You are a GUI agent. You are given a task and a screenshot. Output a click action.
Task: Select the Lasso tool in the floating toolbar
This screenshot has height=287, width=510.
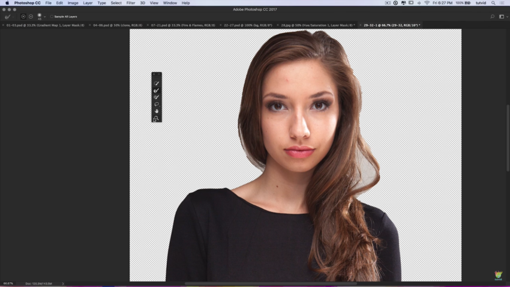[157, 104]
